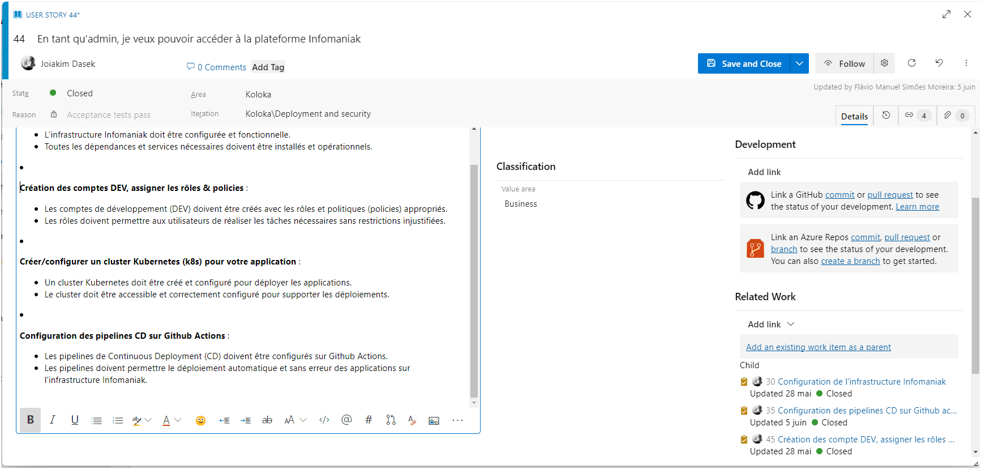This screenshot has height=469, width=981.
Task: Enter full screen mode
Action: coord(946,14)
